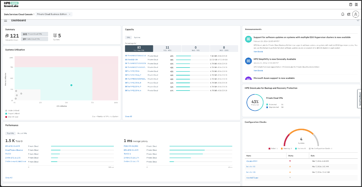The image size is (362, 187).
Task: Click the HPE GreenLake logo
Action: pos(11,4)
